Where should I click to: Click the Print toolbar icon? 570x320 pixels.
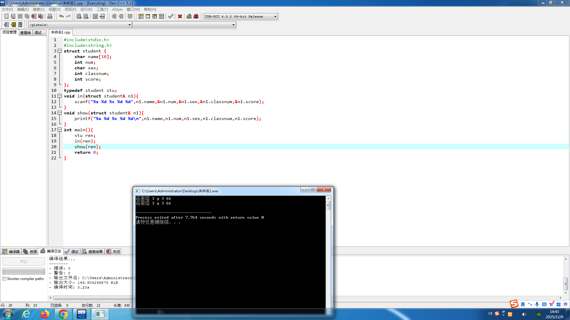[x=50, y=16]
